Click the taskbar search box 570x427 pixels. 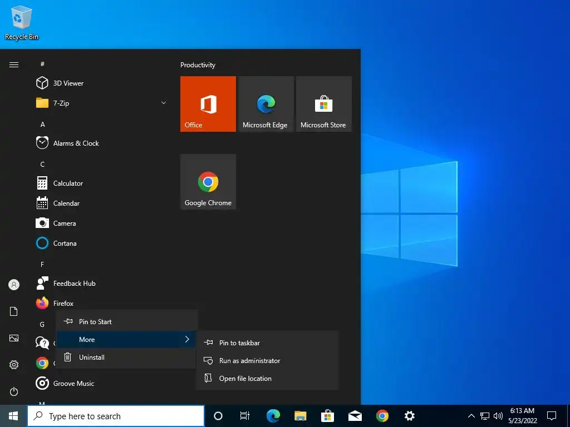click(x=116, y=416)
